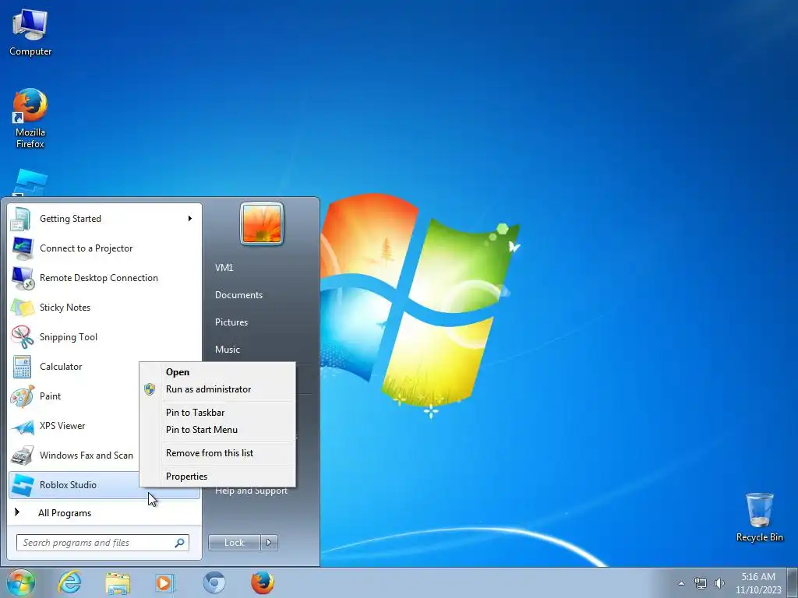The height and width of the screenshot is (598, 798).
Task: Click the Windows Start orb
Action: (x=20, y=582)
